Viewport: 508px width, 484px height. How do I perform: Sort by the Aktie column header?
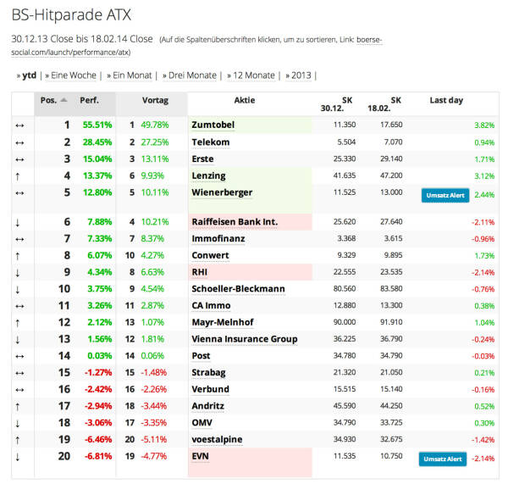[245, 100]
